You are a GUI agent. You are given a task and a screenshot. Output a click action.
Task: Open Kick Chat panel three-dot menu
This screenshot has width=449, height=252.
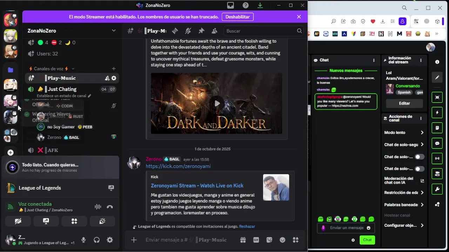pyautogui.click(x=374, y=60)
